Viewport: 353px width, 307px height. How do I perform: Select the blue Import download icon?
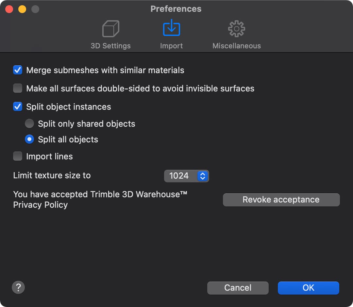[171, 28]
